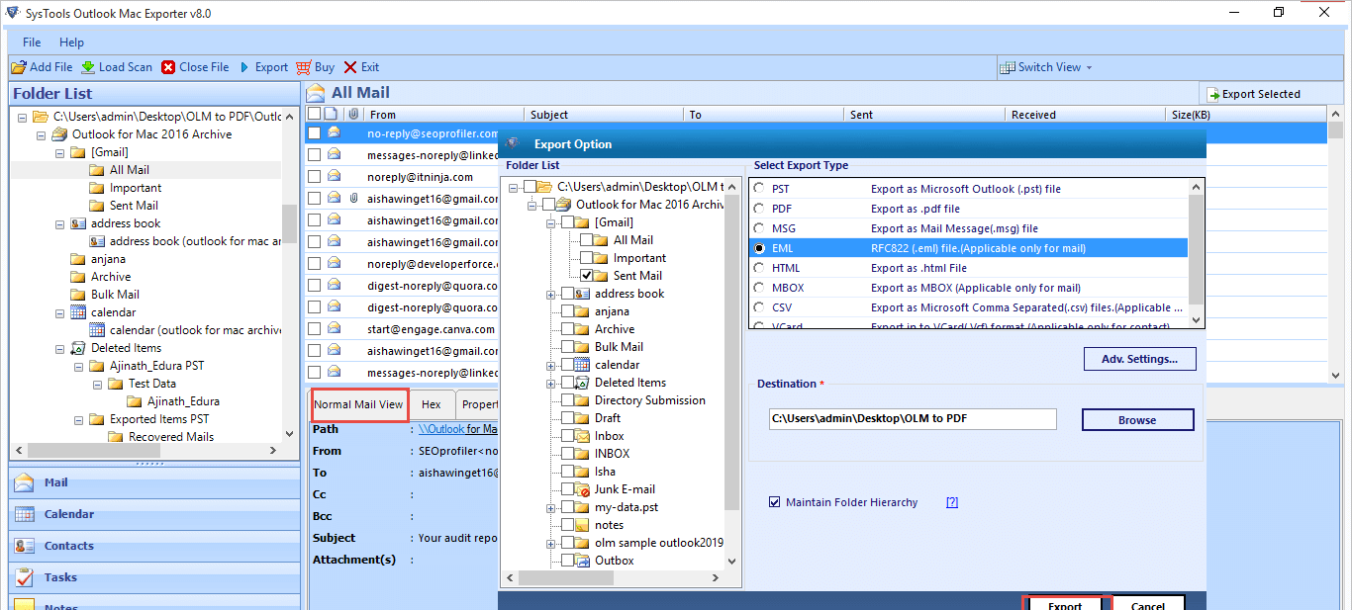Click the Switch View icon
Viewport: 1352px width, 610px height.
coord(1008,67)
